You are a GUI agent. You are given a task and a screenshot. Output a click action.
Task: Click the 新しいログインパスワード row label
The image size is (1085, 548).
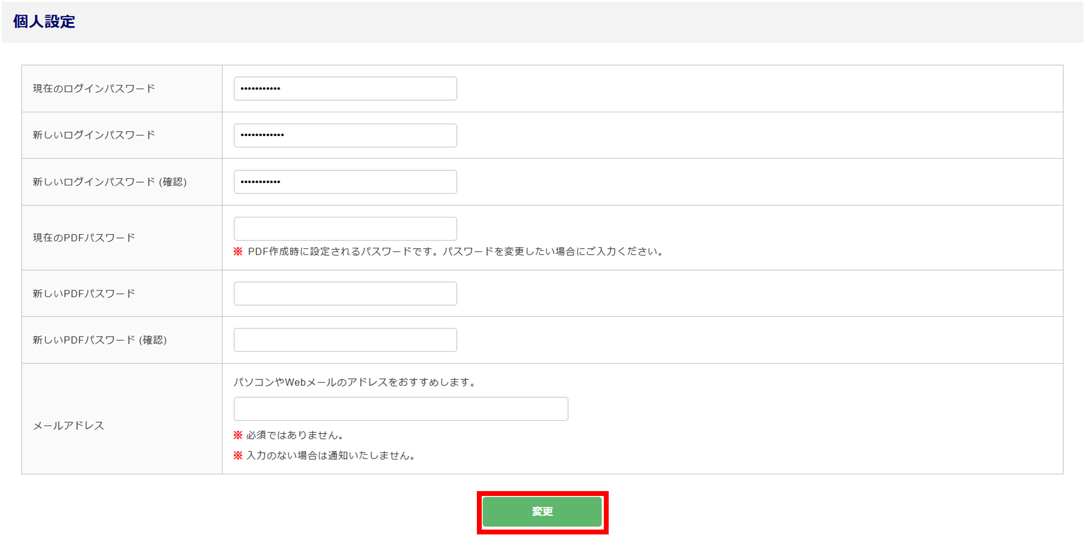(x=94, y=135)
